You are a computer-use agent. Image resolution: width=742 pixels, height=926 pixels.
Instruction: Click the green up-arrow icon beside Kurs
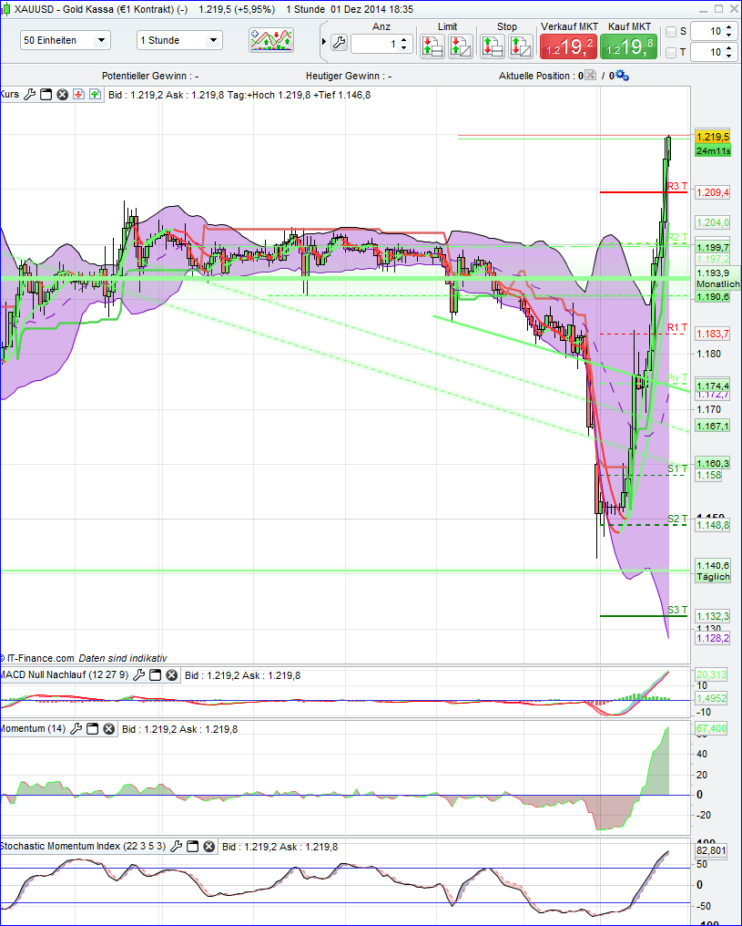tap(95, 94)
